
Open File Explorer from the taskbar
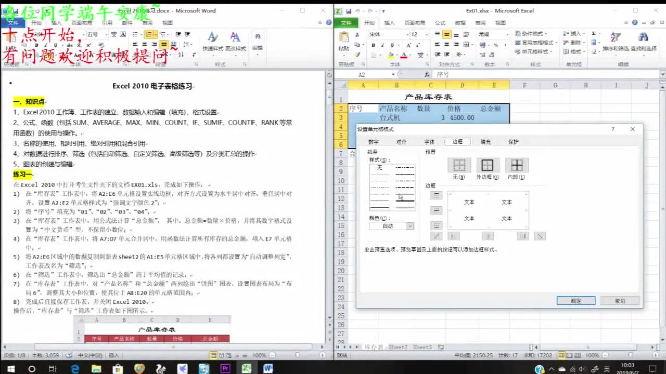click(x=96, y=369)
